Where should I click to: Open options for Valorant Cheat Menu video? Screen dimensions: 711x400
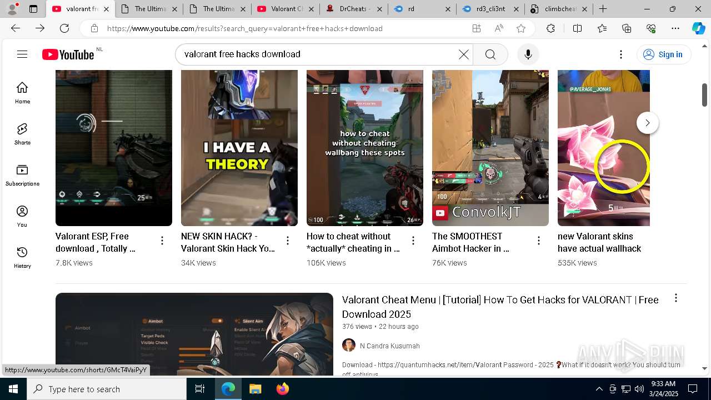point(676,298)
